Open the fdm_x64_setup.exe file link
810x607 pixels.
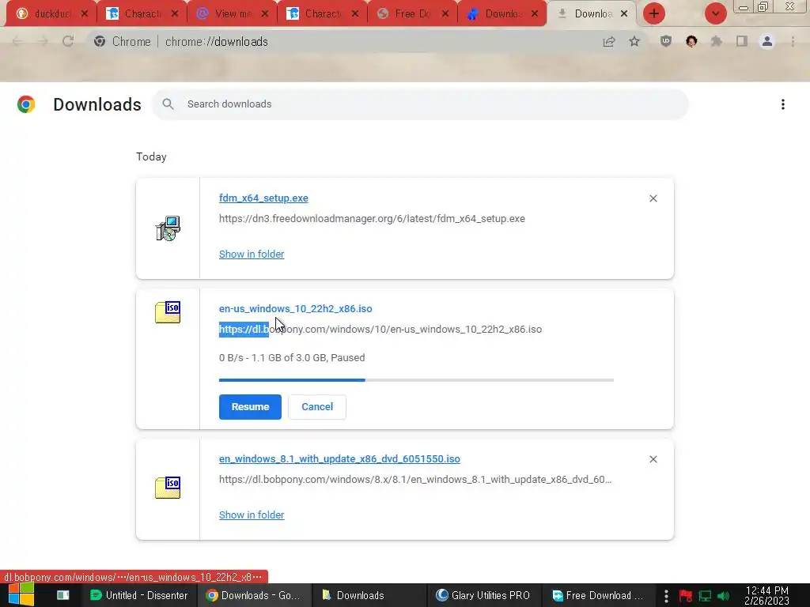(x=263, y=198)
